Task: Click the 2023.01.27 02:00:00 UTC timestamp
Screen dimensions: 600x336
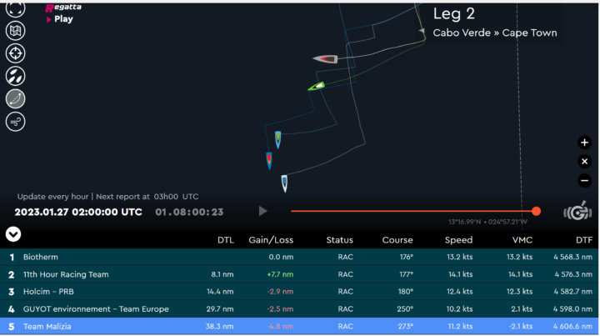Action: [x=78, y=212]
